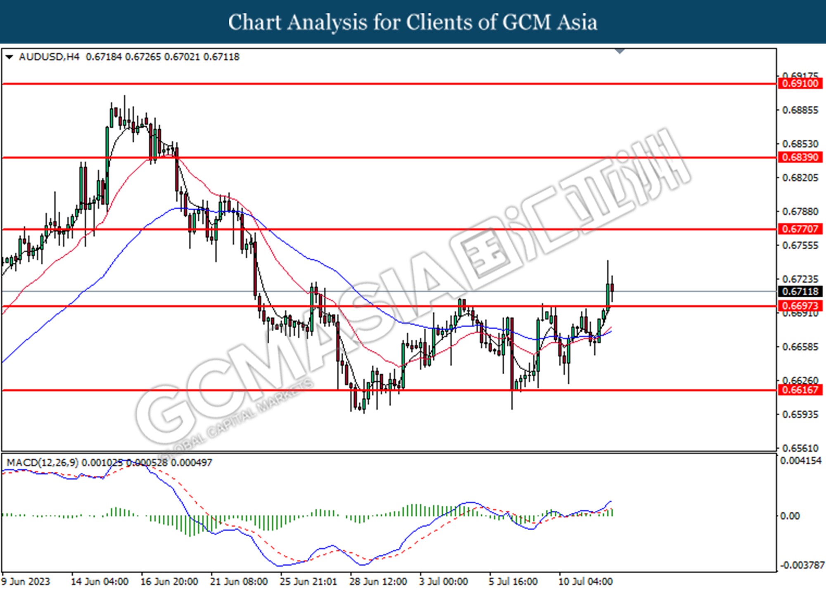The height and width of the screenshot is (590, 826).
Task: Click the 5 Jul 16:00 time label
Action: [513, 582]
